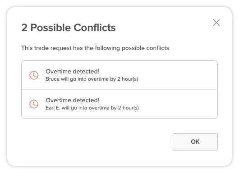Viewport: 239px width, 173px height.
Task: Close the Possible Conflicts dialog with X
Action: tap(216, 23)
